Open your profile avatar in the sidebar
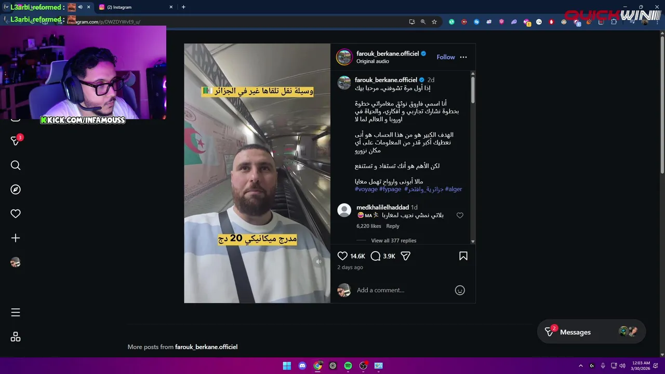The height and width of the screenshot is (374, 665). (x=16, y=262)
